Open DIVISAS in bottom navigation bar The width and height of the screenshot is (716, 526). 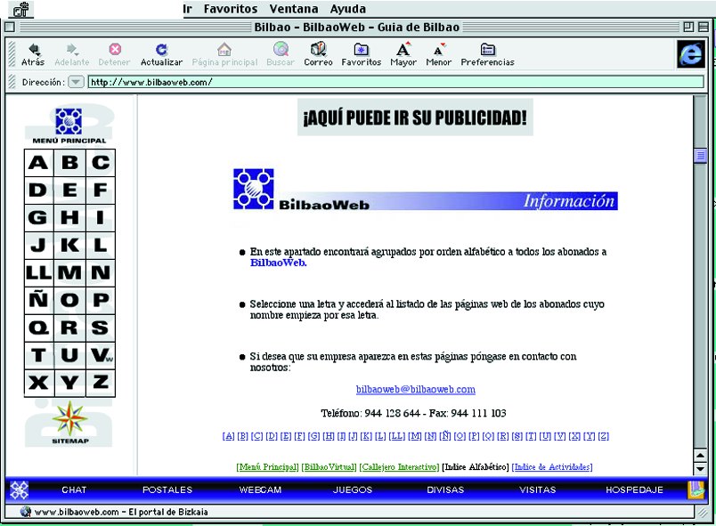[x=445, y=490]
